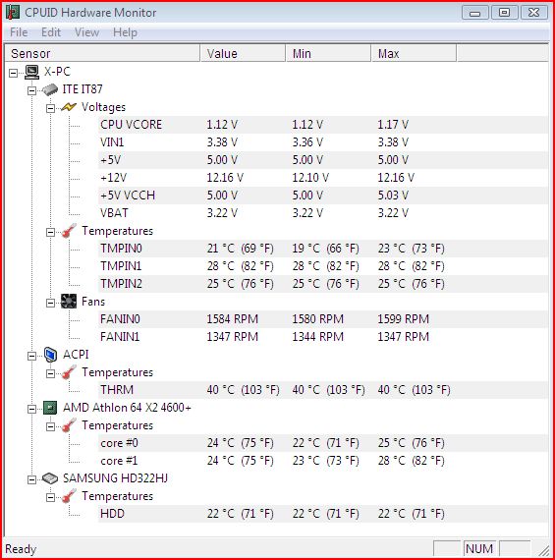Collapse SAMSUNG HD322HJ Temperatures group
The width and height of the screenshot is (555, 560).
[x=50, y=497]
